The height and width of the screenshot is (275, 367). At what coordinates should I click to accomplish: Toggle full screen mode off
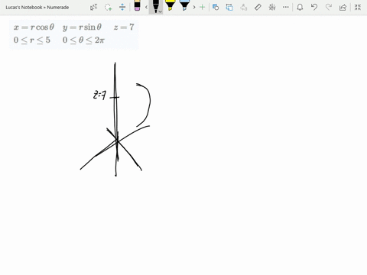(x=358, y=7)
